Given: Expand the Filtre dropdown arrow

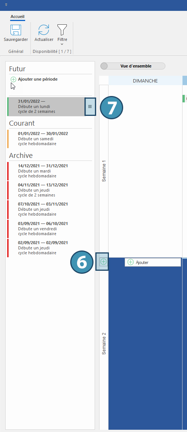Looking at the screenshot, I should pyautogui.click(x=62, y=44).
